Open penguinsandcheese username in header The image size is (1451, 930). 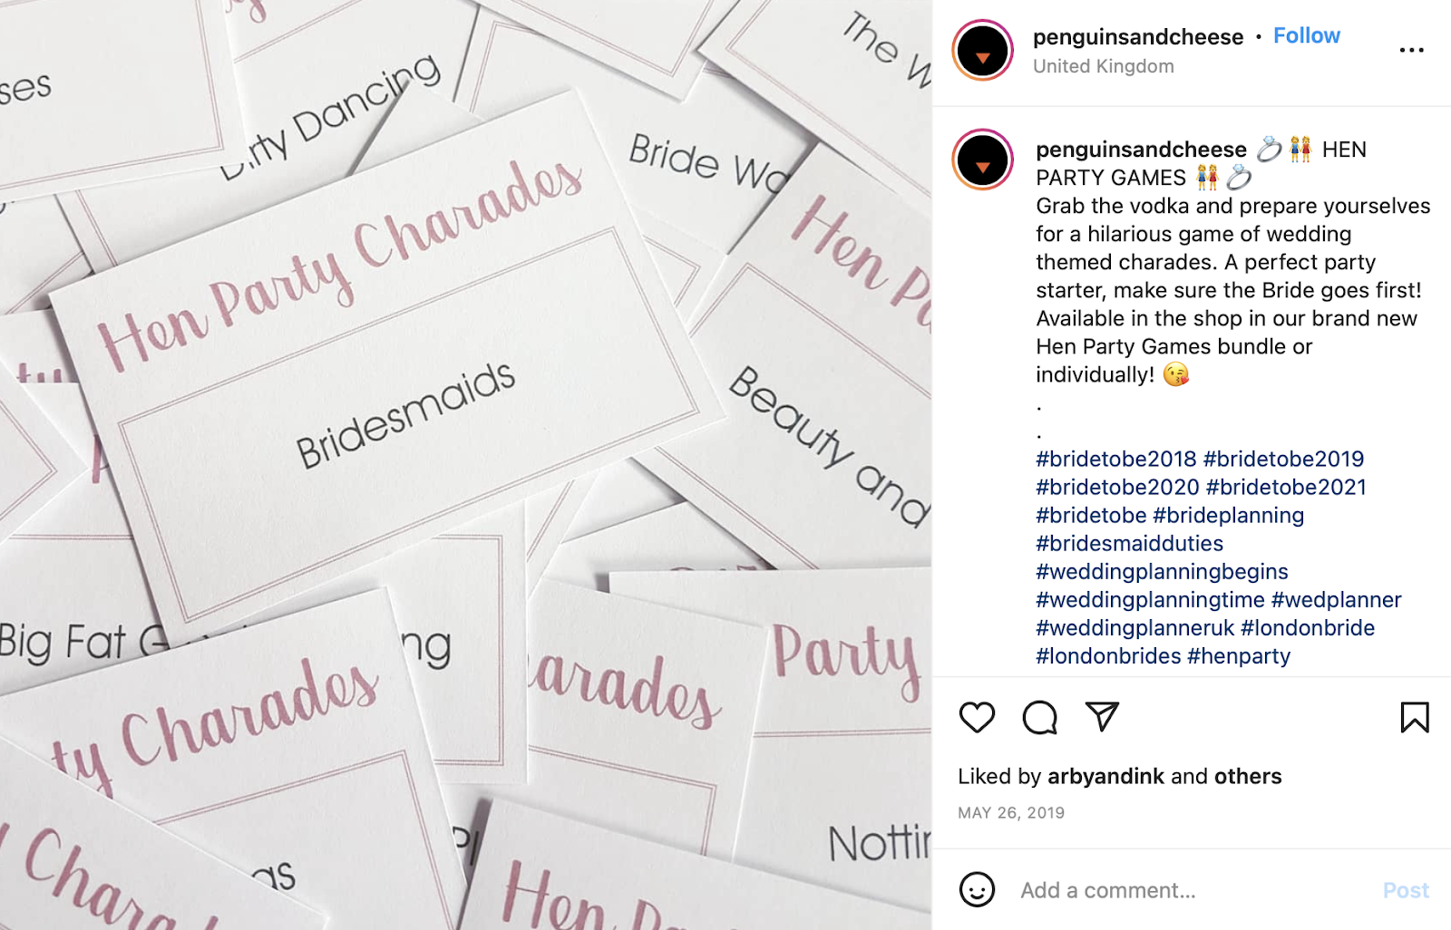[1138, 37]
